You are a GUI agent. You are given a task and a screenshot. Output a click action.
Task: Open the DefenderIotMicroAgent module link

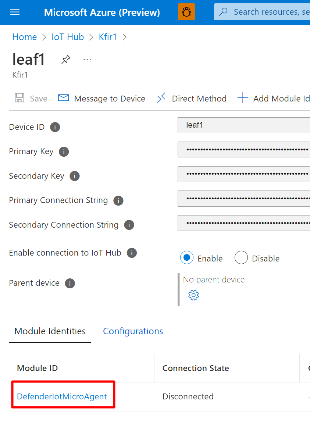[62, 396]
